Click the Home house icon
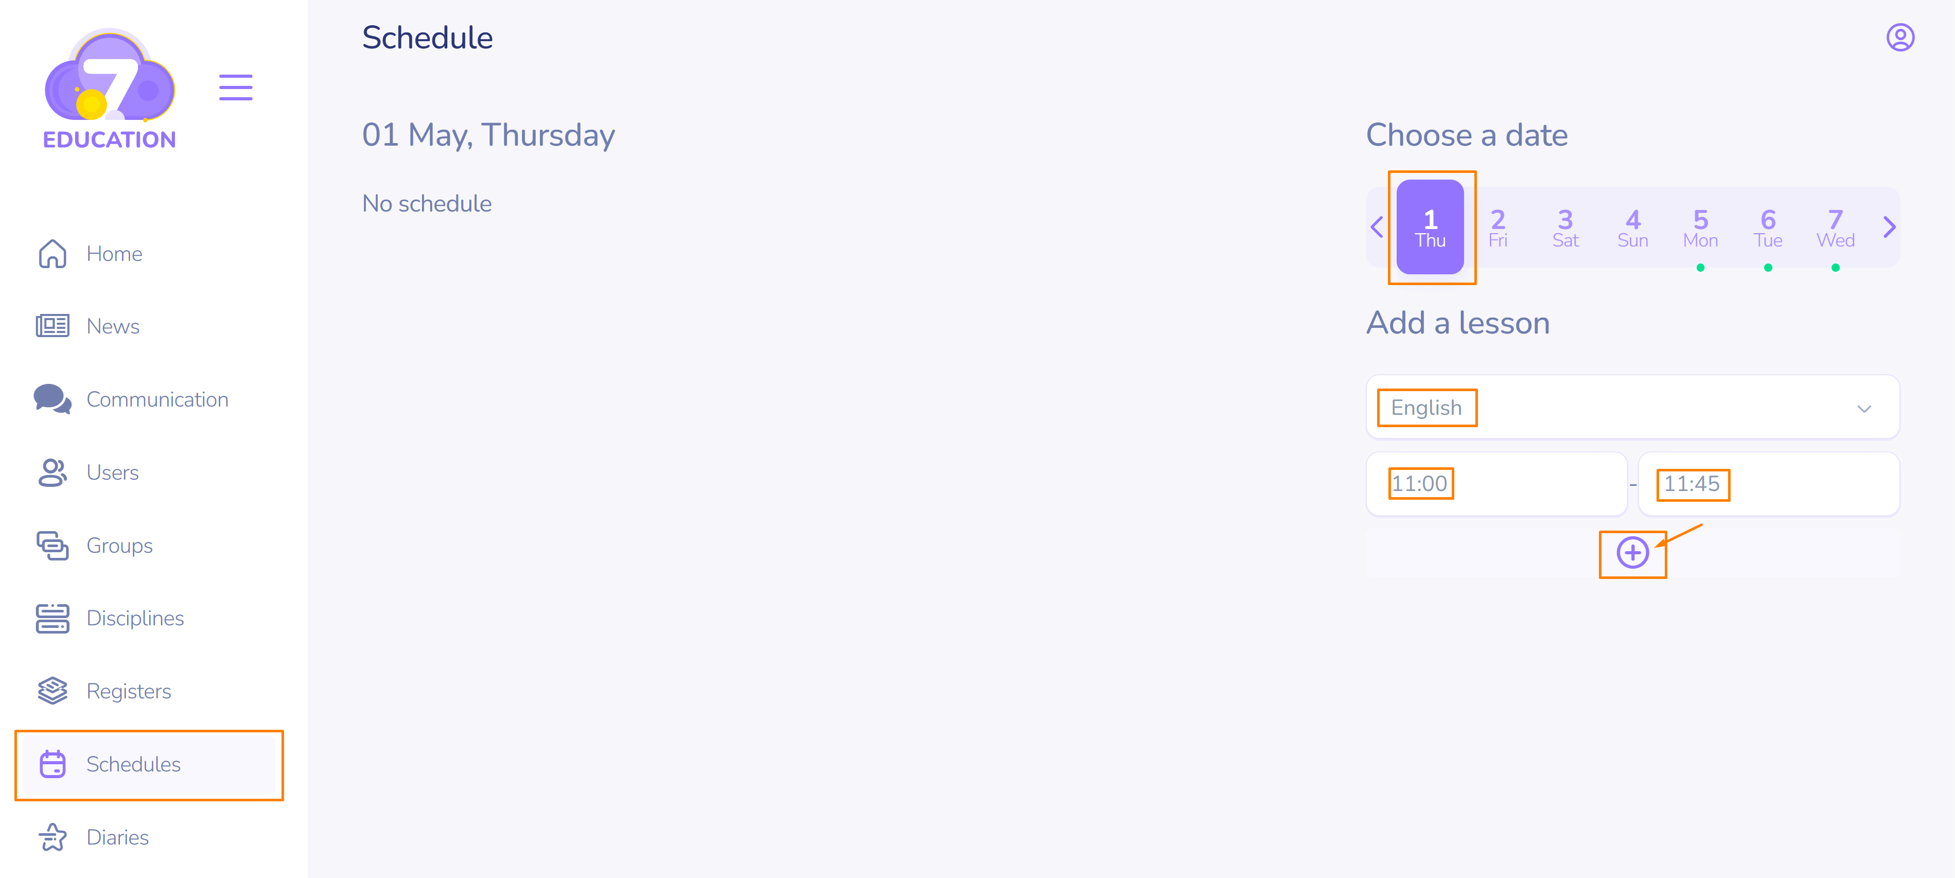The image size is (1955, 878). 52,253
